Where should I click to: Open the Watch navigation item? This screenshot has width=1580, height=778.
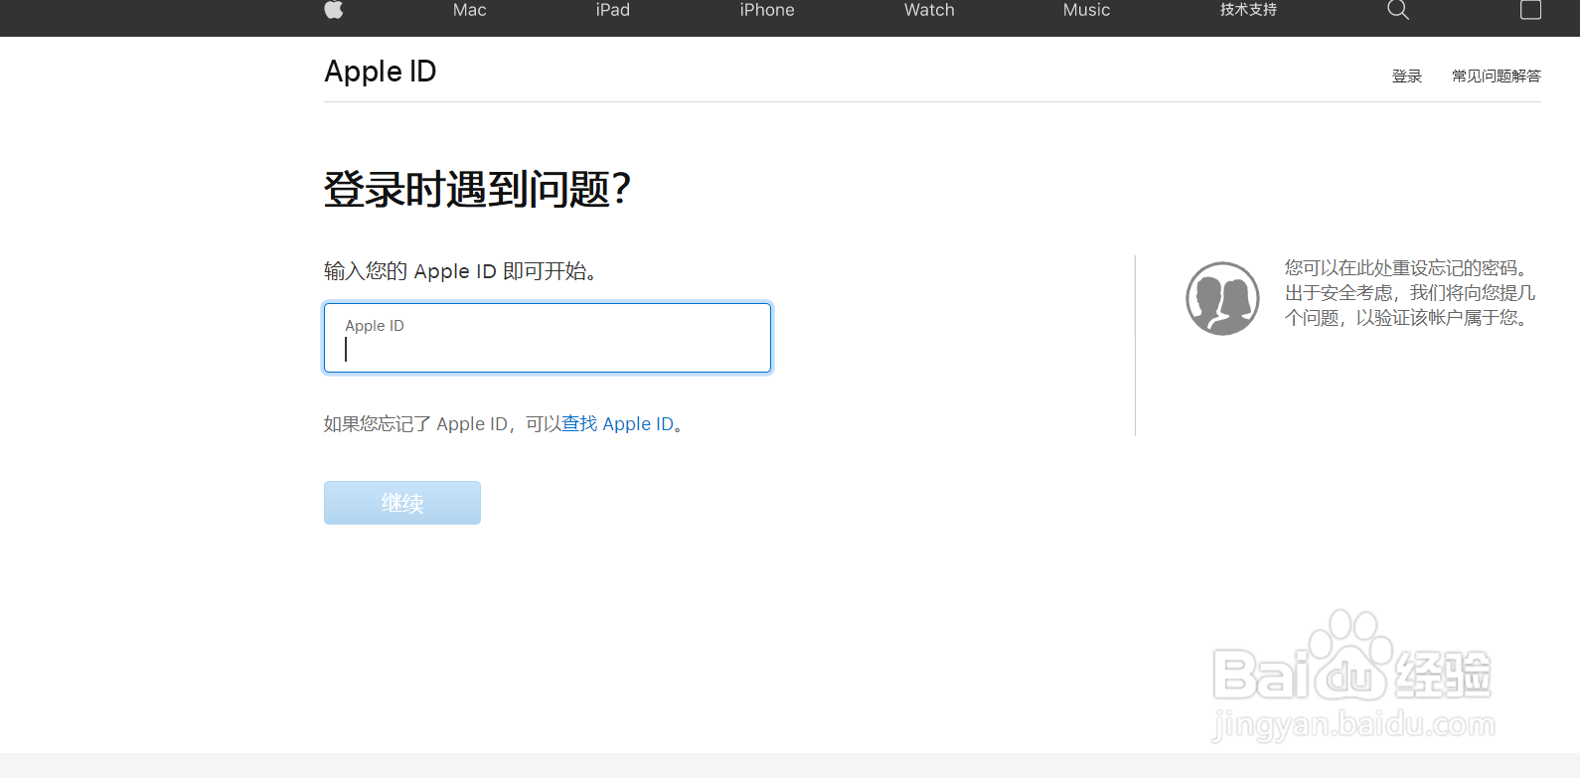pyautogui.click(x=929, y=10)
